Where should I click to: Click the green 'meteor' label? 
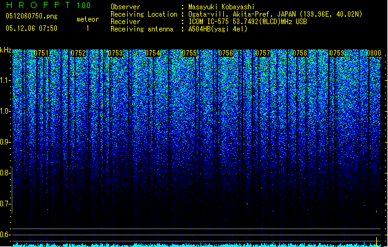[x=88, y=19]
